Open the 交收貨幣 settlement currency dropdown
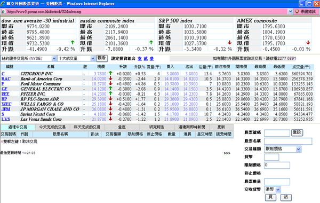The width and height of the screenshot is (320, 203). (273, 190)
